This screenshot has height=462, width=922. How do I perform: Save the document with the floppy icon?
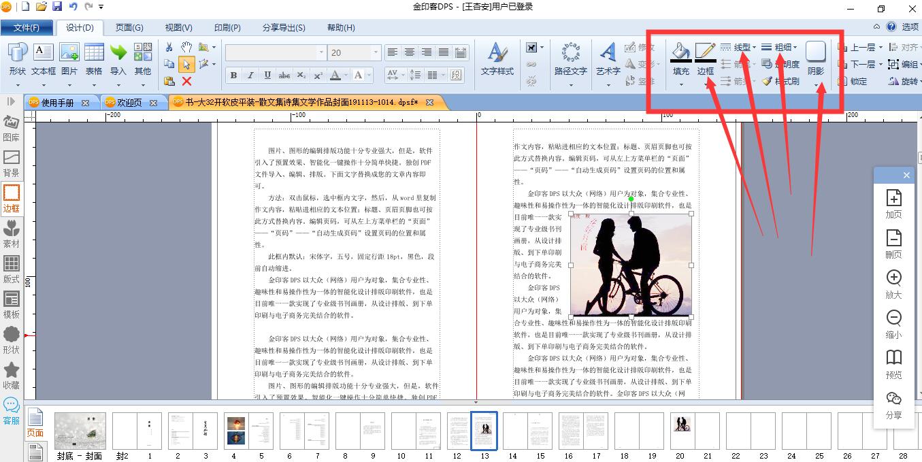click(57, 7)
